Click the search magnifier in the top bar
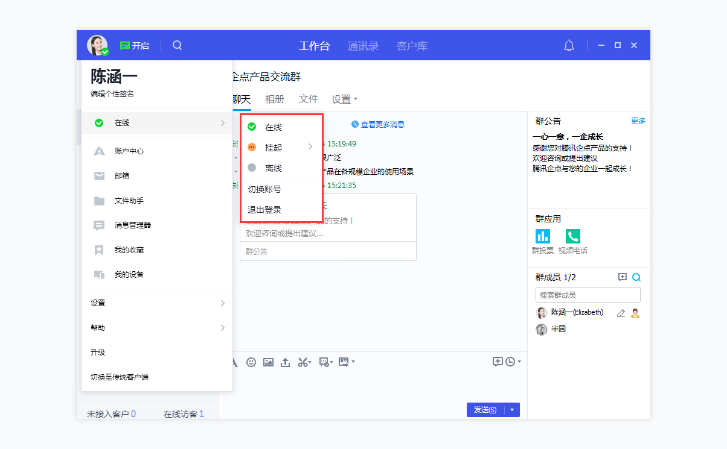Image resolution: width=727 pixels, height=449 pixels. click(x=177, y=45)
